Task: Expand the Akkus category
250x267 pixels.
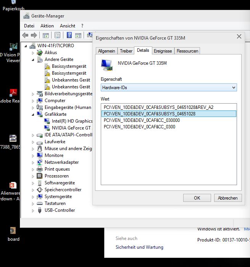Action: (x=33, y=53)
